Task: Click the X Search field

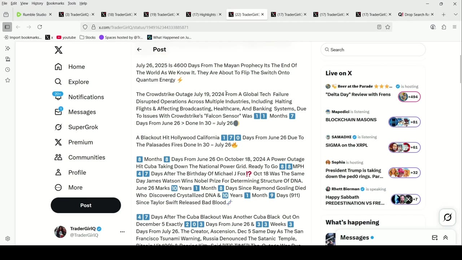Action: pyautogui.click(x=373, y=49)
